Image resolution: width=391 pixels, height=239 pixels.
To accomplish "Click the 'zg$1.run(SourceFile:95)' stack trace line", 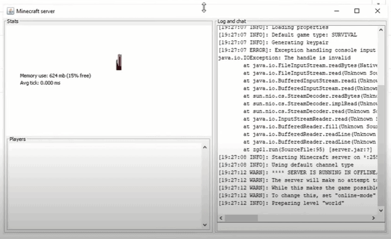I will coord(307,150).
